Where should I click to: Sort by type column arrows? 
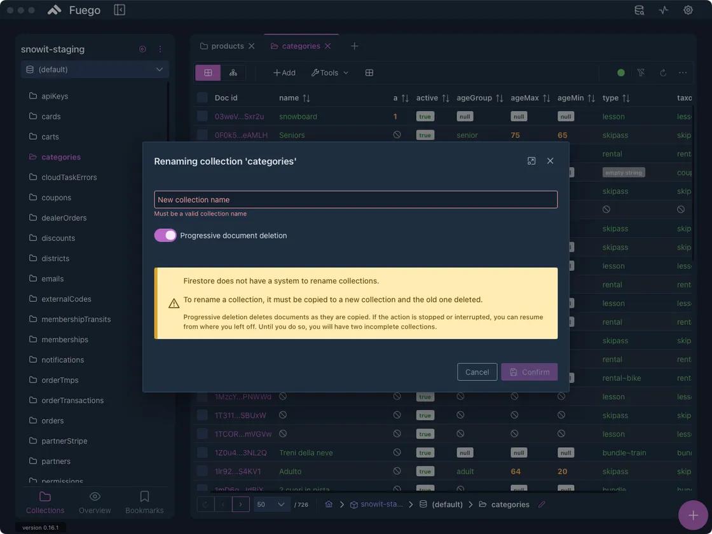click(626, 98)
